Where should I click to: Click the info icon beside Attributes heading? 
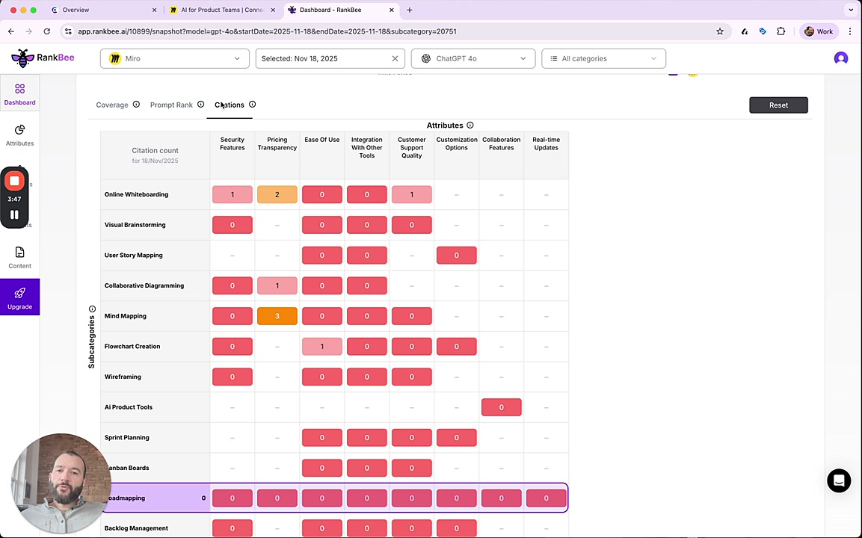tap(470, 126)
